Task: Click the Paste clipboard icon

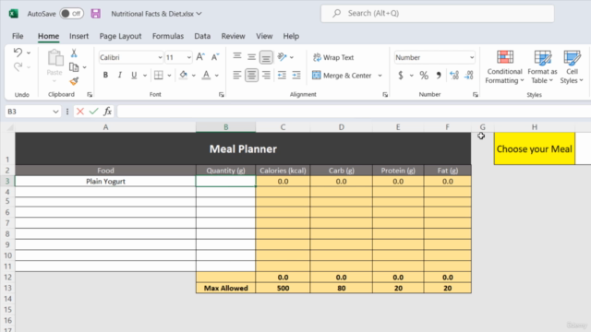Action: (55, 58)
